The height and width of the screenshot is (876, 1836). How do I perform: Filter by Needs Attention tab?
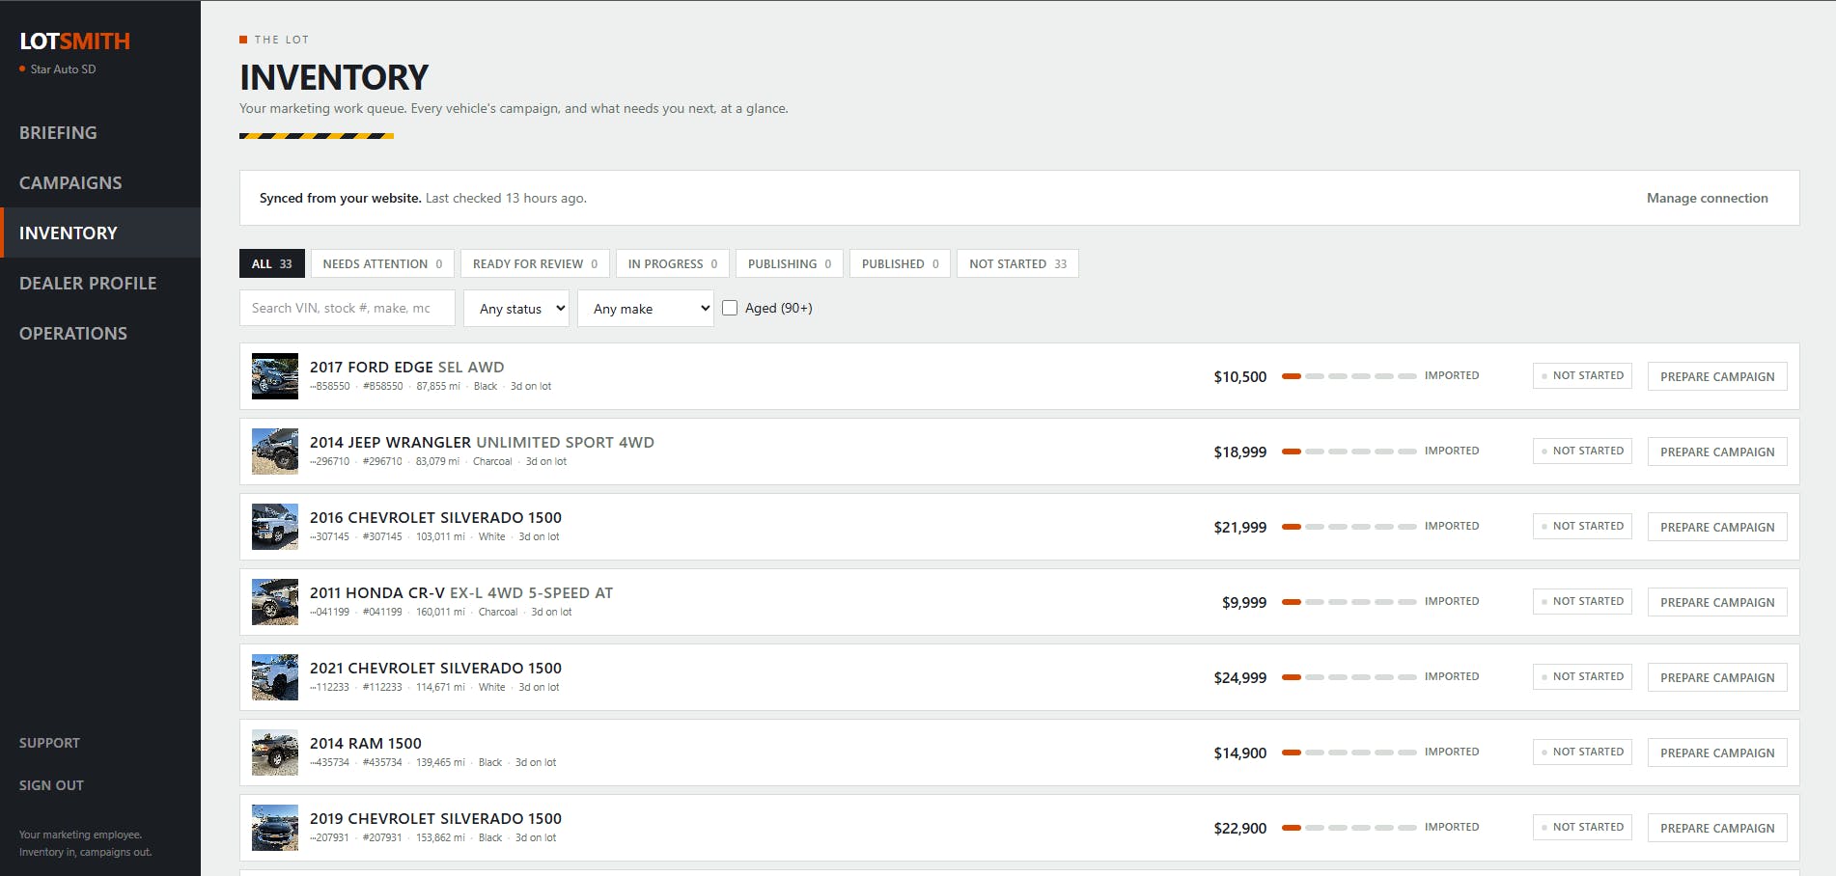382,263
